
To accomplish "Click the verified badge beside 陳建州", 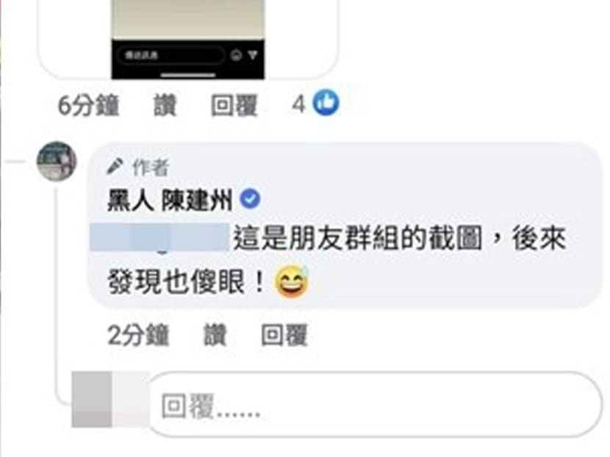I will pyautogui.click(x=250, y=199).
